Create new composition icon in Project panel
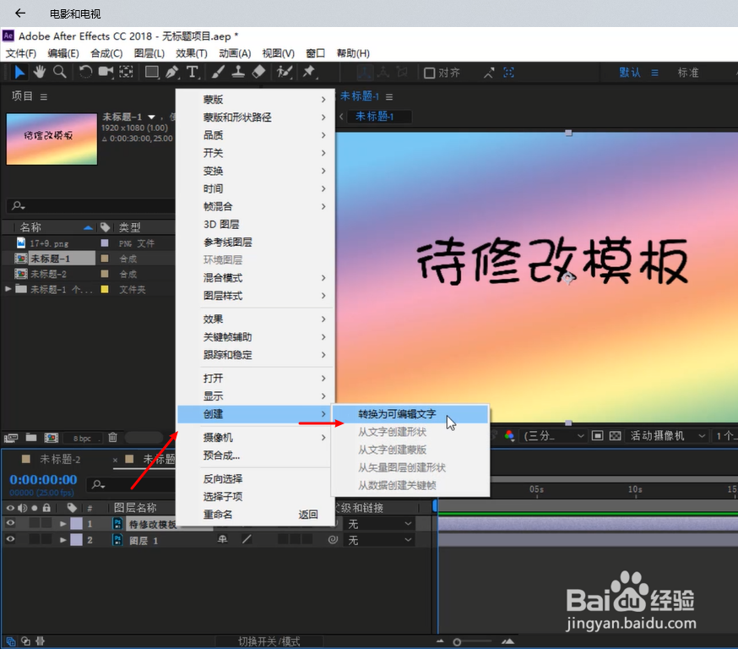Image resolution: width=738 pixels, height=649 pixels. click(51, 438)
